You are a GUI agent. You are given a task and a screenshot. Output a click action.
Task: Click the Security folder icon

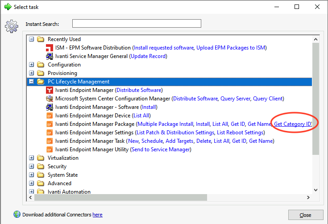point(41,166)
